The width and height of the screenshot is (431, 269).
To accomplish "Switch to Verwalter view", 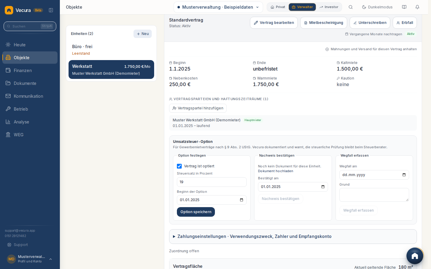I will tap(302, 7).
